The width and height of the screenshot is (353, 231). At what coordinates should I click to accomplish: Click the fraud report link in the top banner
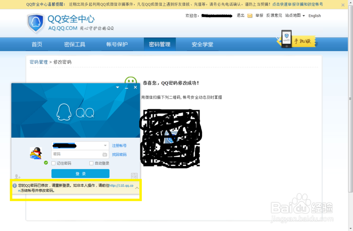pos(297,4)
